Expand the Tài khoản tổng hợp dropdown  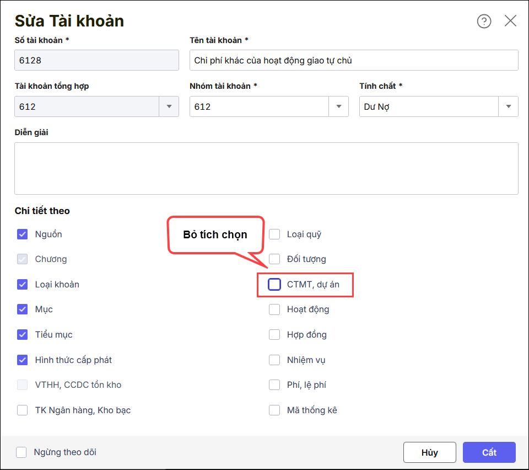tap(169, 106)
